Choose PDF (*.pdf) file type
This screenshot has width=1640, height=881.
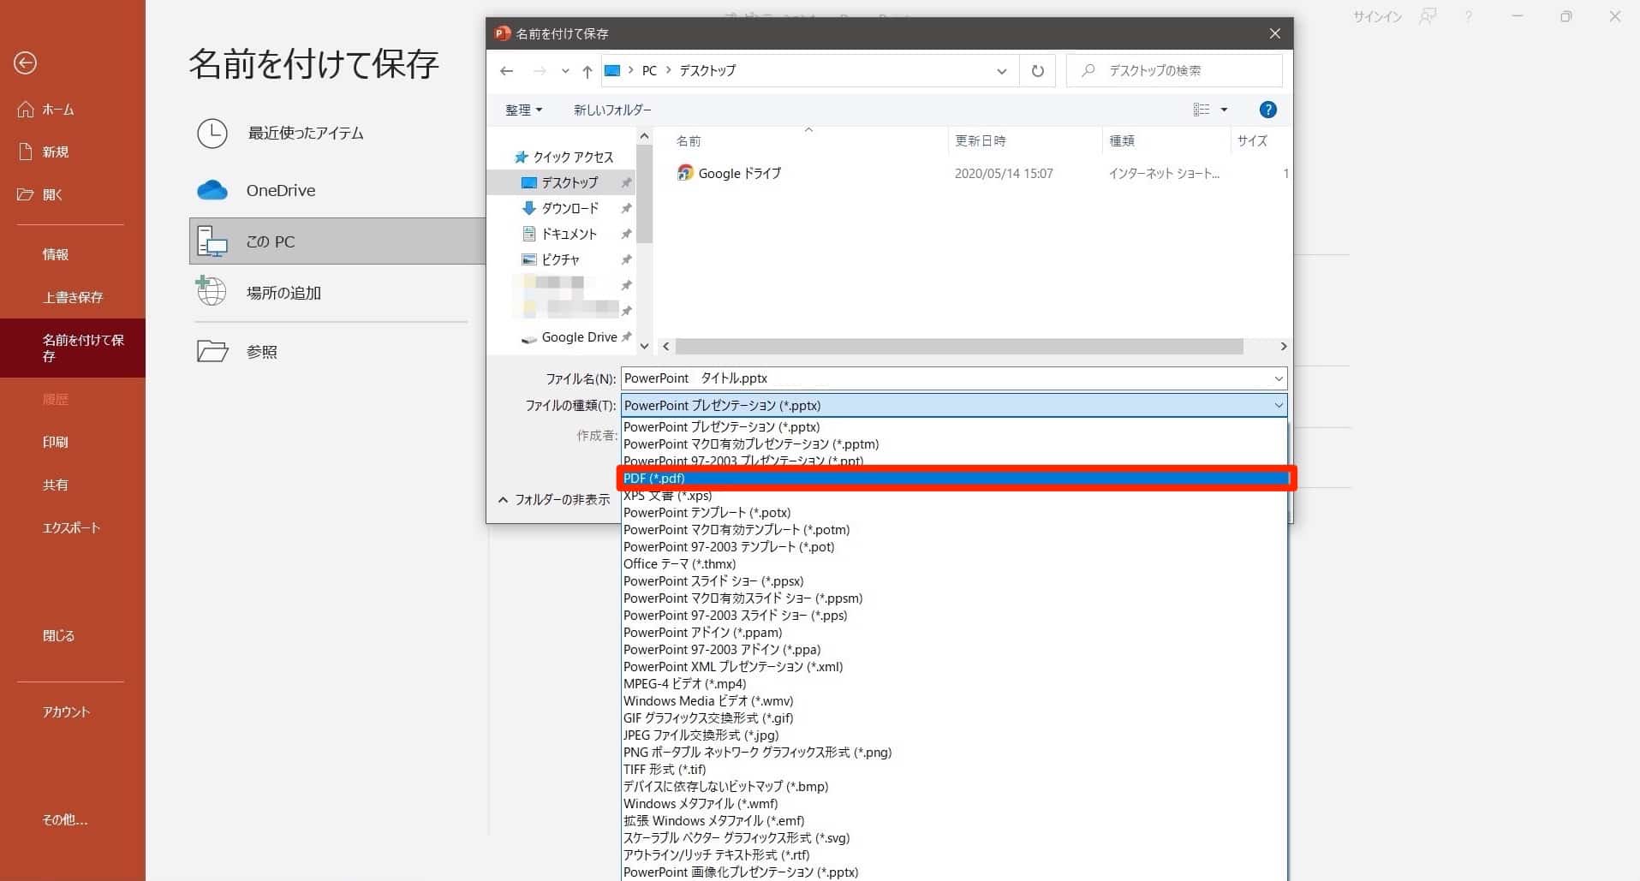tap(954, 479)
